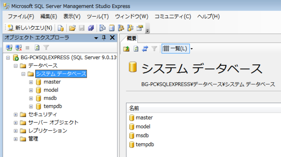Open the コミュニティ(C) menu

point(173,16)
